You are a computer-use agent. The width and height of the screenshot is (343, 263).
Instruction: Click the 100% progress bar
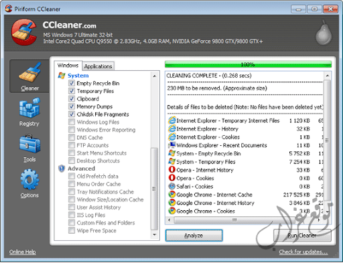tap(248, 64)
